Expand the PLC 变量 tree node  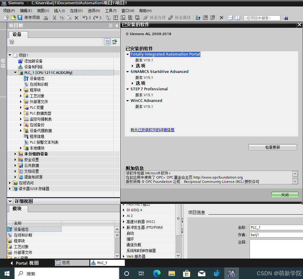(21, 107)
